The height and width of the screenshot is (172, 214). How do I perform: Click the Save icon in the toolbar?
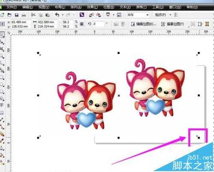(17, 15)
